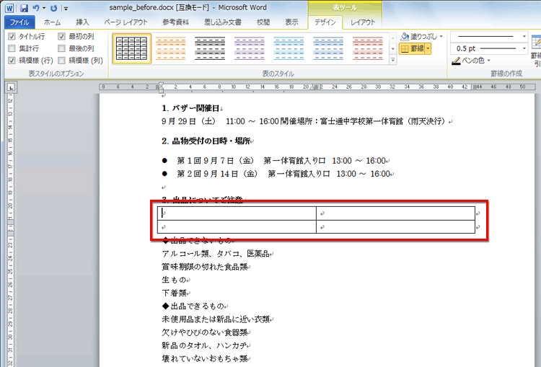Click the bottom right table cell
The height and width of the screenshot is (367, 541).
tap(395, 226)
